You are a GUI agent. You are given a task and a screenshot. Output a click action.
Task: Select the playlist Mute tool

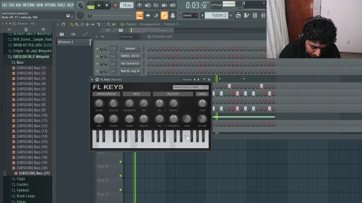pos(88,25)
